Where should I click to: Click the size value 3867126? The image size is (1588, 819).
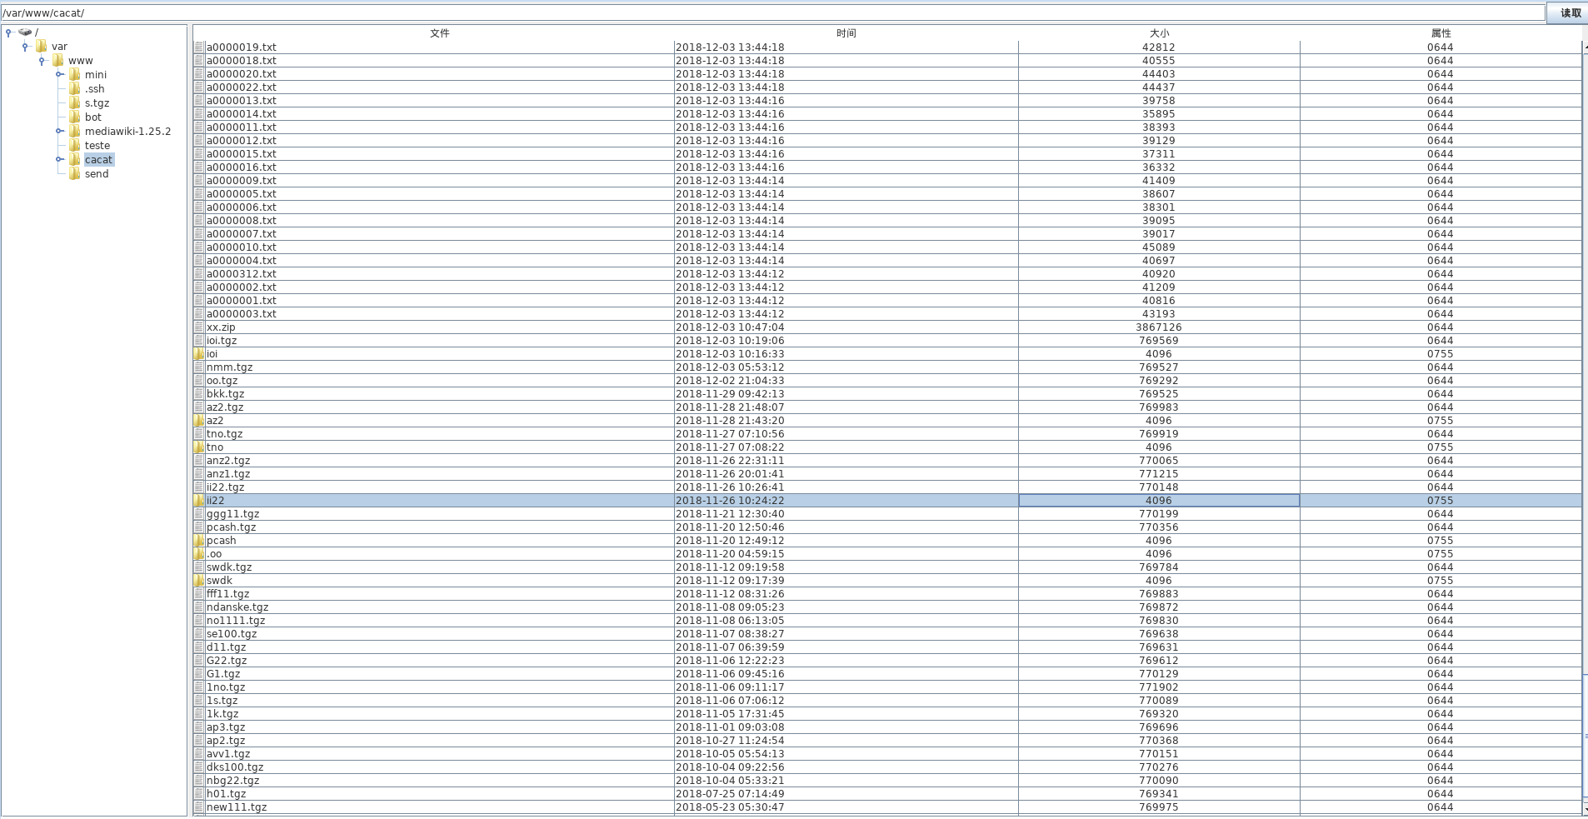[x=1159, y=327]
